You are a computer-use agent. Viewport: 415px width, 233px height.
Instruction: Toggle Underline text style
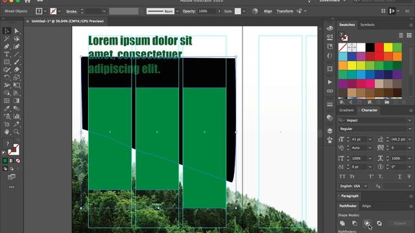pyautogui.click(x=399, y=177)
